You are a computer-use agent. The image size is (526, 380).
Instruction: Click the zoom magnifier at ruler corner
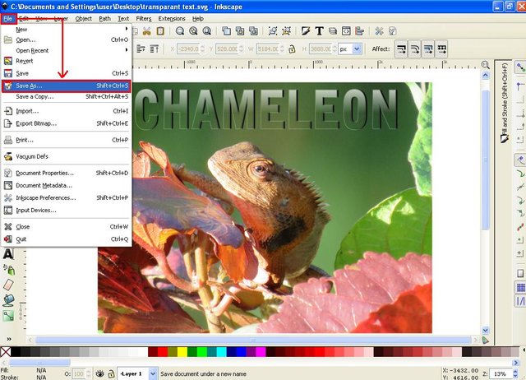pyautogui.click(x=485, y=64)
